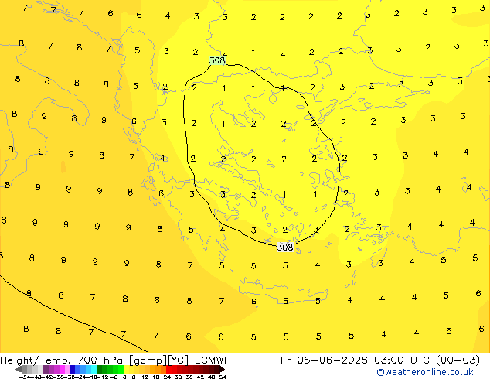This screenshot has width=490, height=379.
Task: Pick the dark purple legend swatch near -42
Action: [x=46, y=369]
